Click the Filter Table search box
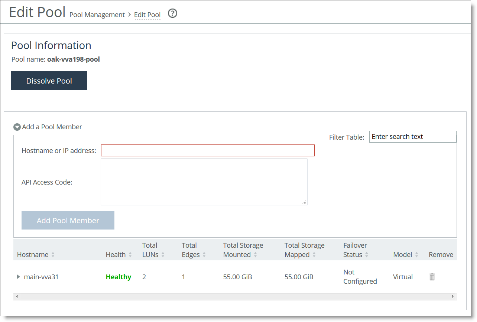Image resolution: width=477 pixels, height=322 pixels. coord(412,137)
